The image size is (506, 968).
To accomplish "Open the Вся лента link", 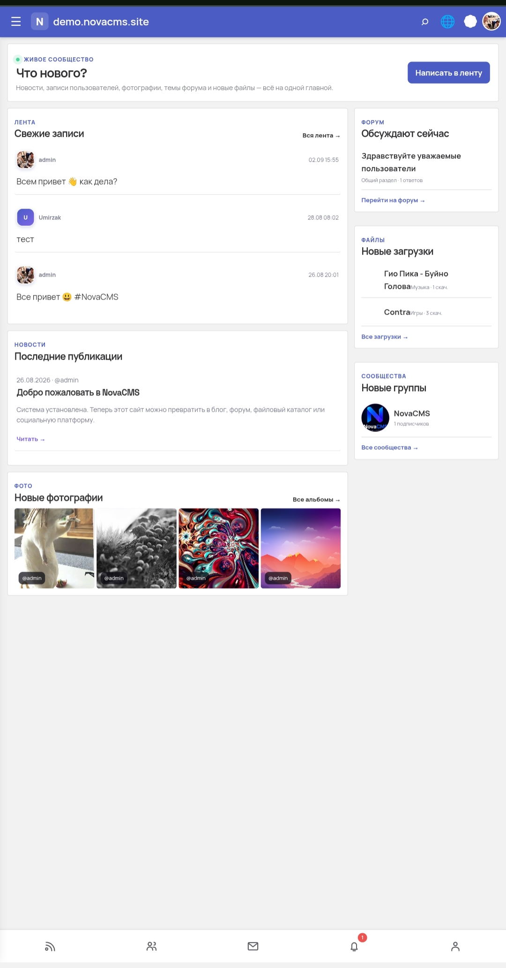I will pyautogui.click(x=321, y=136).
